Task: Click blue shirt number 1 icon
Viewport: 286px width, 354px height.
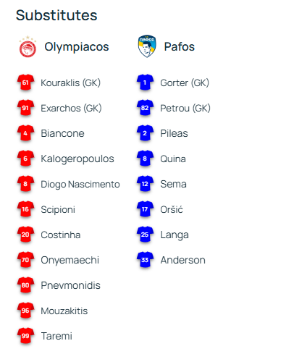Action: point(145,83)
